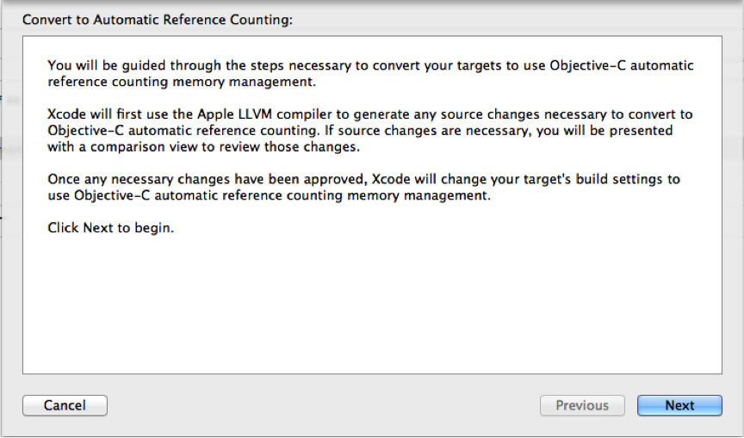Click the greyed-out Previous button
The width and height of the screenshot is (744, 438).
tap(581, 405)
